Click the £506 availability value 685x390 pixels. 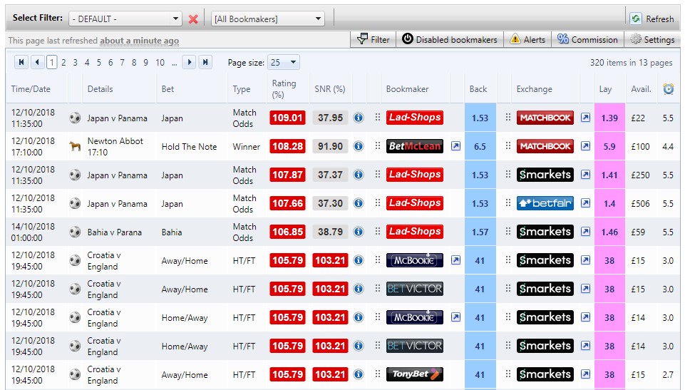pos(640,203)
